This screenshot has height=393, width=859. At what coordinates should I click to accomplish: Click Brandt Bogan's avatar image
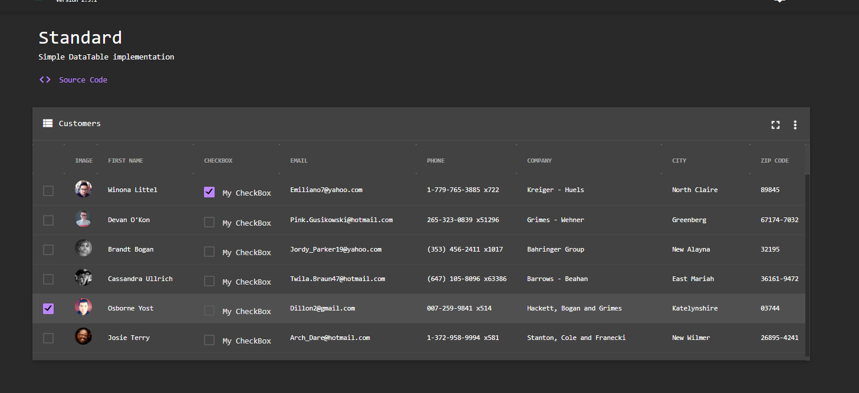point(83,248)
